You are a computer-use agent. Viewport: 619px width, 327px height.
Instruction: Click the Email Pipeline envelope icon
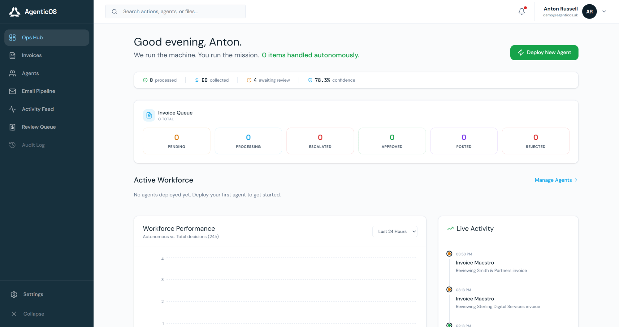click(12, 91)
